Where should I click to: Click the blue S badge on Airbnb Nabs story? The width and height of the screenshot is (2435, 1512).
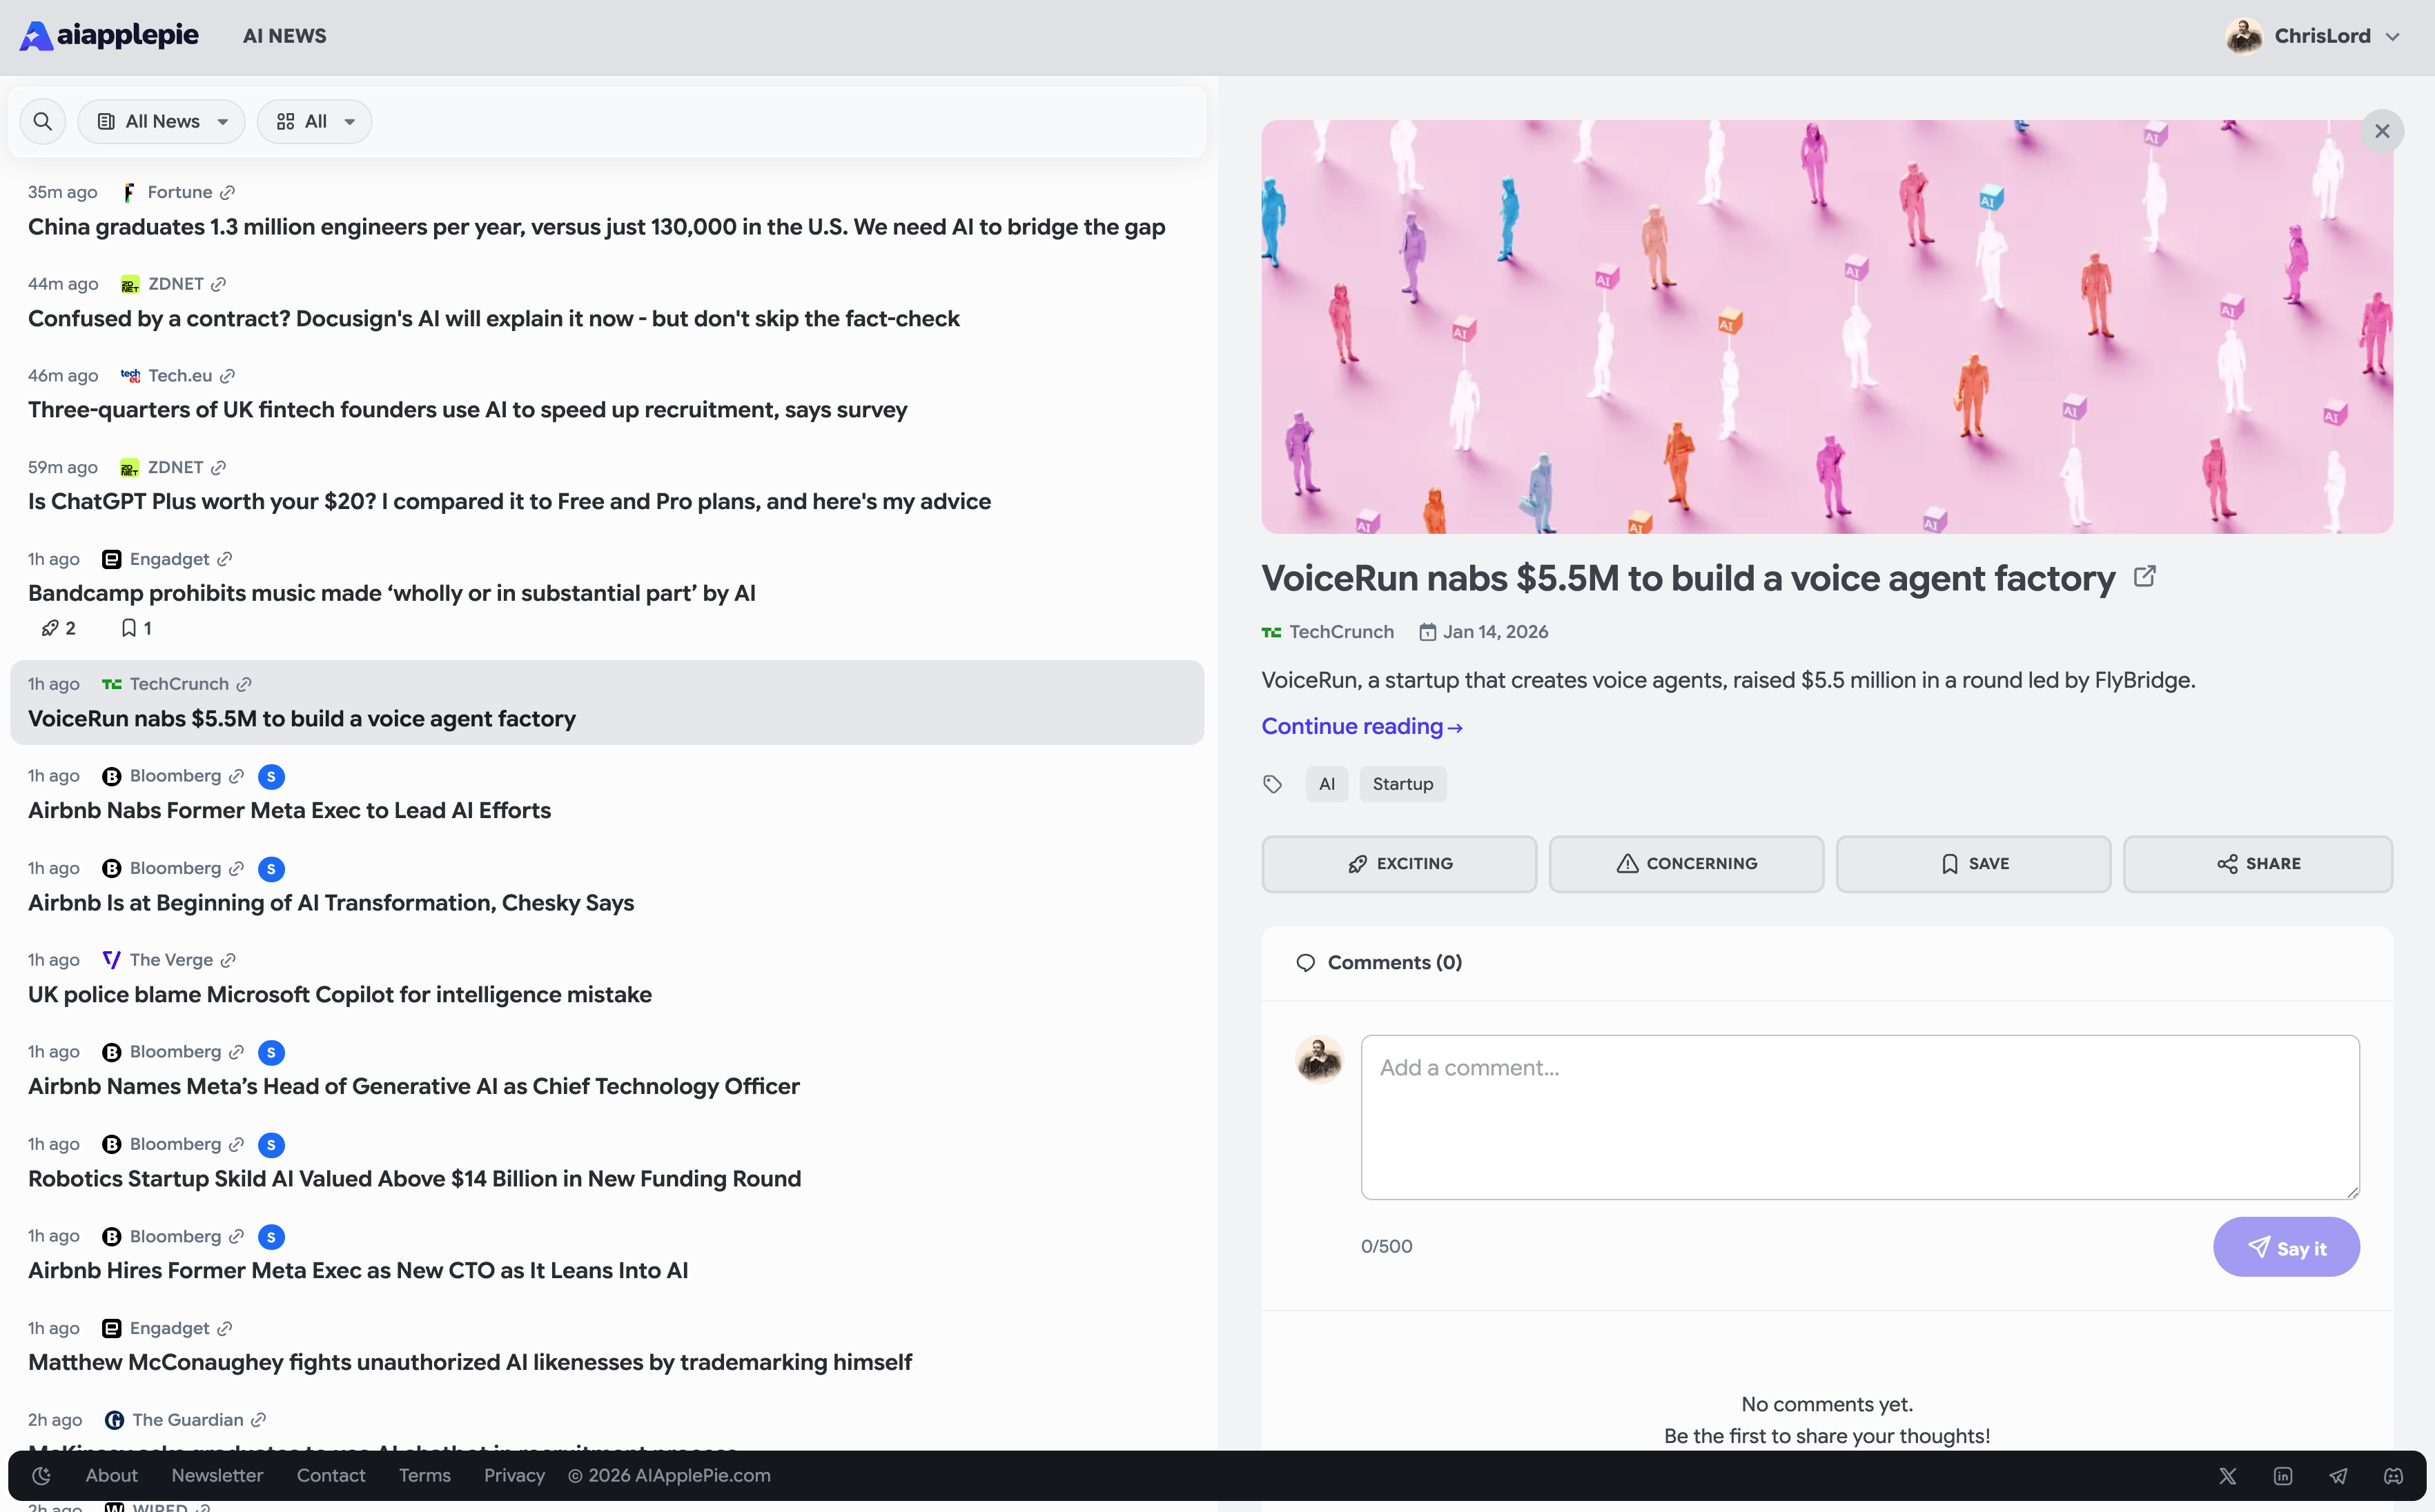(x=270, y=776)
